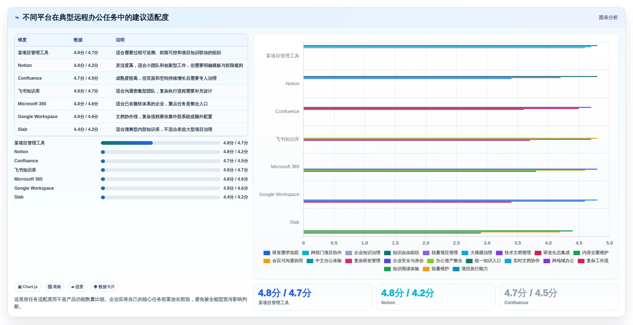Toggle the 研发需求追踪 legend series
Image resolution: width=633 pixels, height=325 pixels.
pos(281,253)
